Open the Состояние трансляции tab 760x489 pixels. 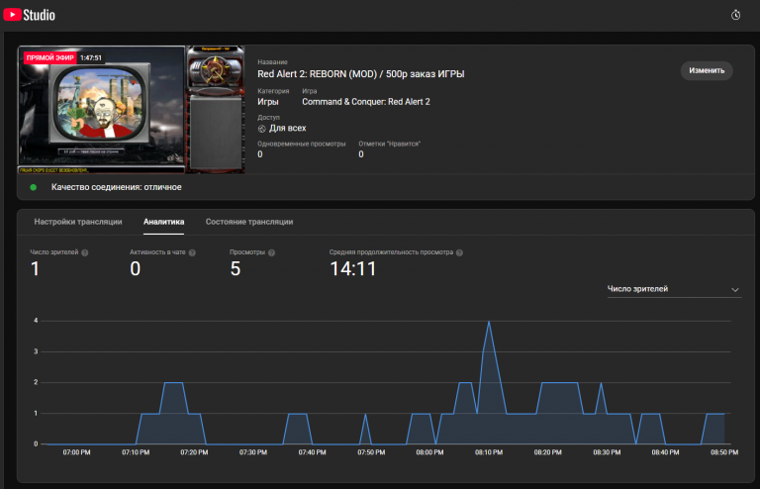click(249, 222)
